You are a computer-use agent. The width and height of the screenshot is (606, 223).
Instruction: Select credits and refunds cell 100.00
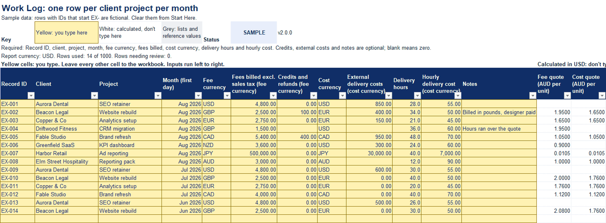297,112
